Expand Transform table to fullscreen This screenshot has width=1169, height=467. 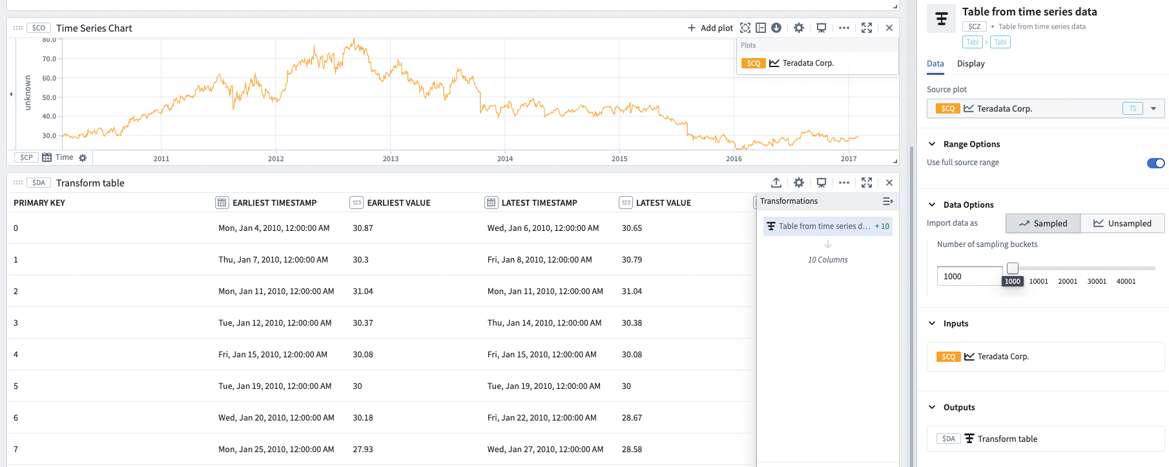click(x=867, y=183)
